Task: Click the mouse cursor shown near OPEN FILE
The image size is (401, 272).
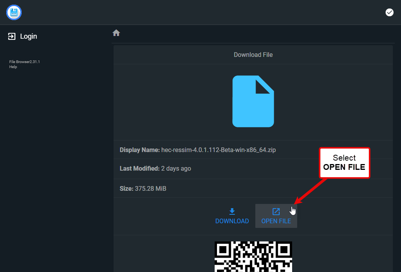Action: tap(293, 210)
